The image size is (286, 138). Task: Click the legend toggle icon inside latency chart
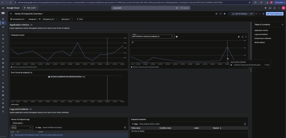click(x=133, y=42)
